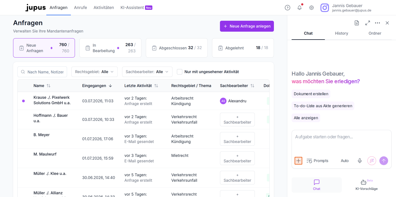Click the magic wand enhance icon
The image size is (396, 197).
pos(372,161)
